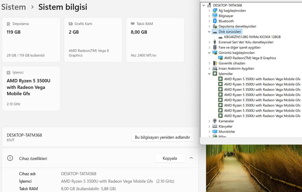The height and width of the screenshot is (192, 302).
Task: Click the storage controller icon beside Depolama denetleyicileri
Action: [x=215, y=26]
